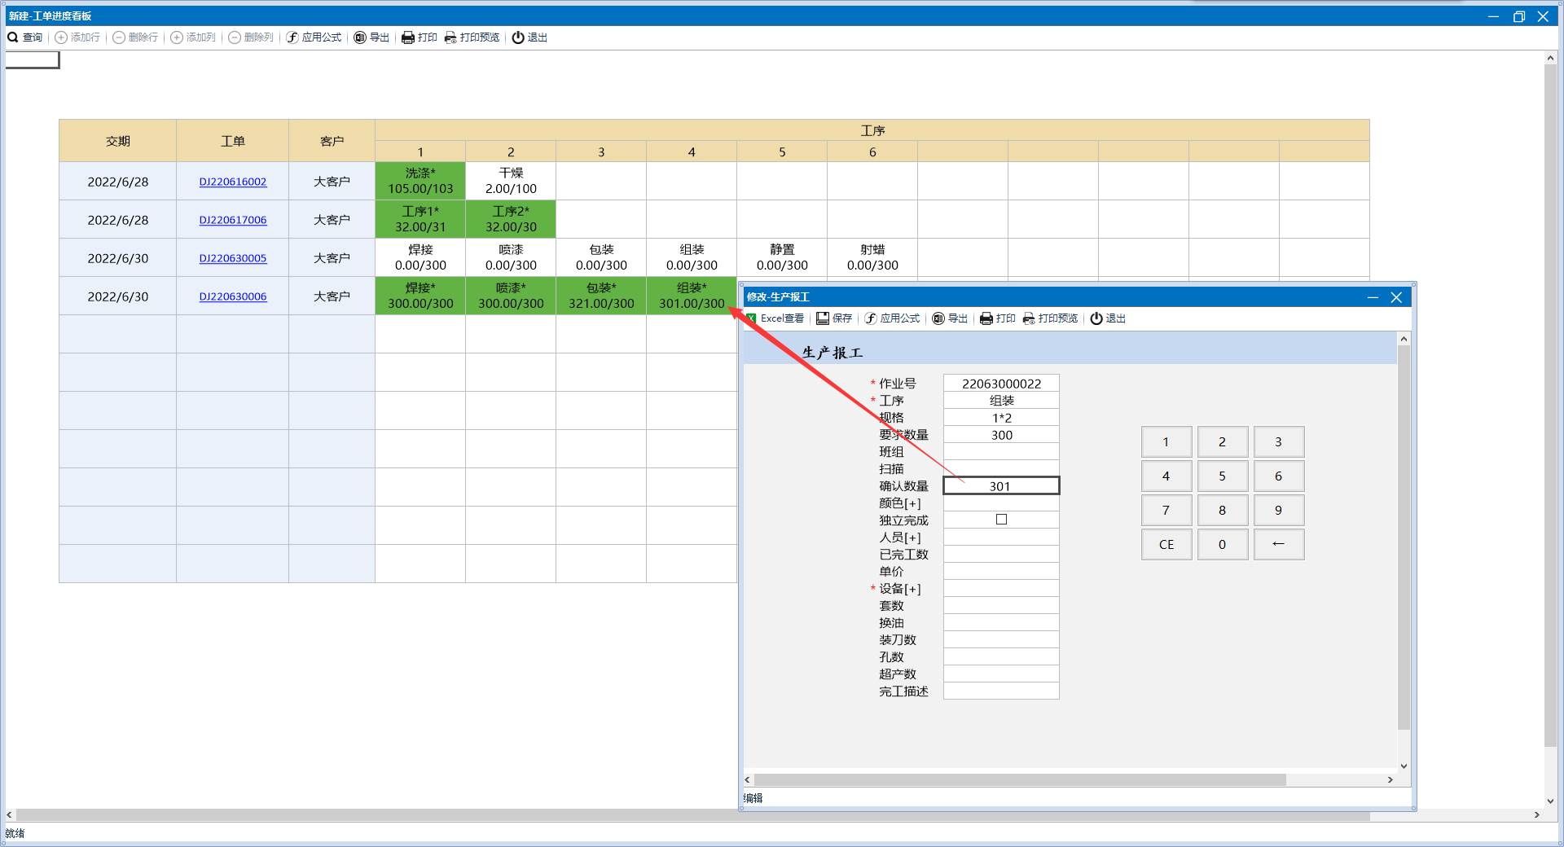Click 退出 in the main toolbar
1564x847 pixels.
[529, 37]
